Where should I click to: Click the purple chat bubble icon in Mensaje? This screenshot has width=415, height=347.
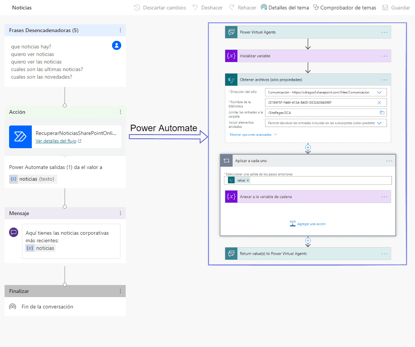click(14, 232)
